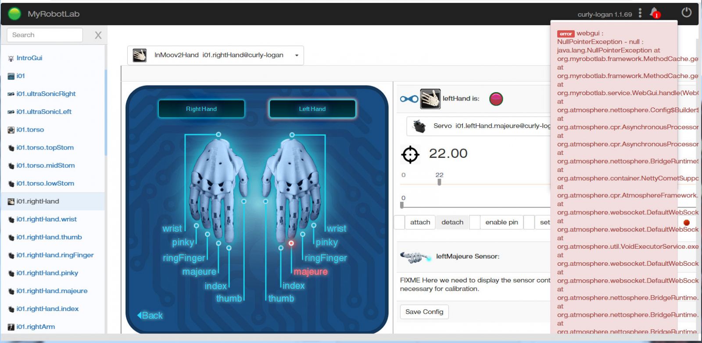Click the leftMajeure sensor finger icon

pyautogui.click(x=415, y=257)
